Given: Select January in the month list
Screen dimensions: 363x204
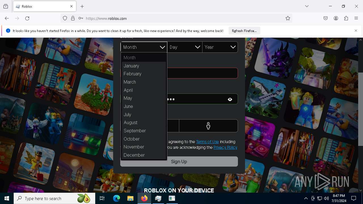Looking at the screenshot, I should pyautogui.click(x=143, y=66).
